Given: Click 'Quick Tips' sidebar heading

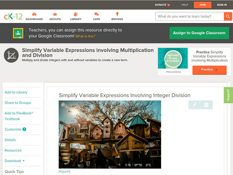Looking at the screenshot, I should pyautogui.click(x=14, y=171).
